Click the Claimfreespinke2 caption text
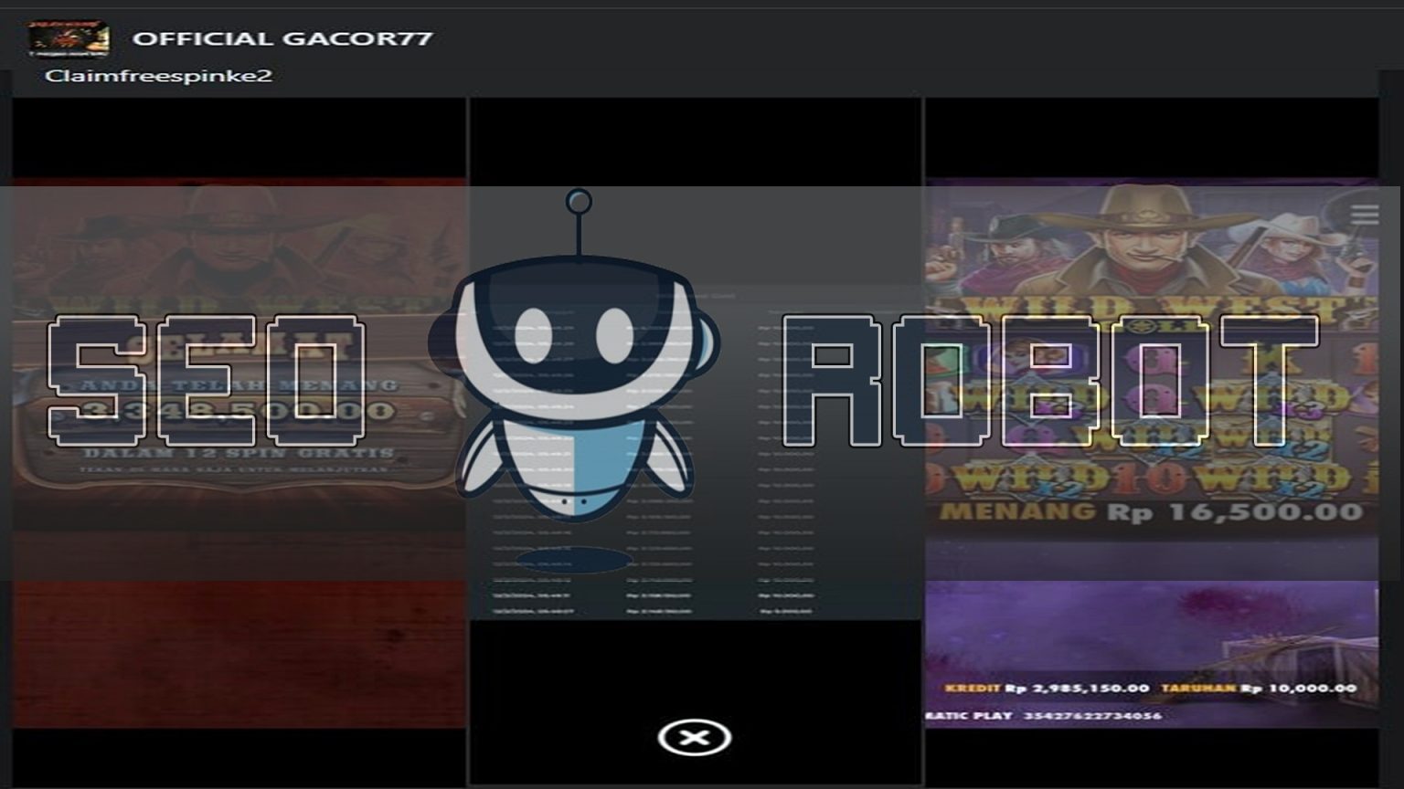 [158, 76]
